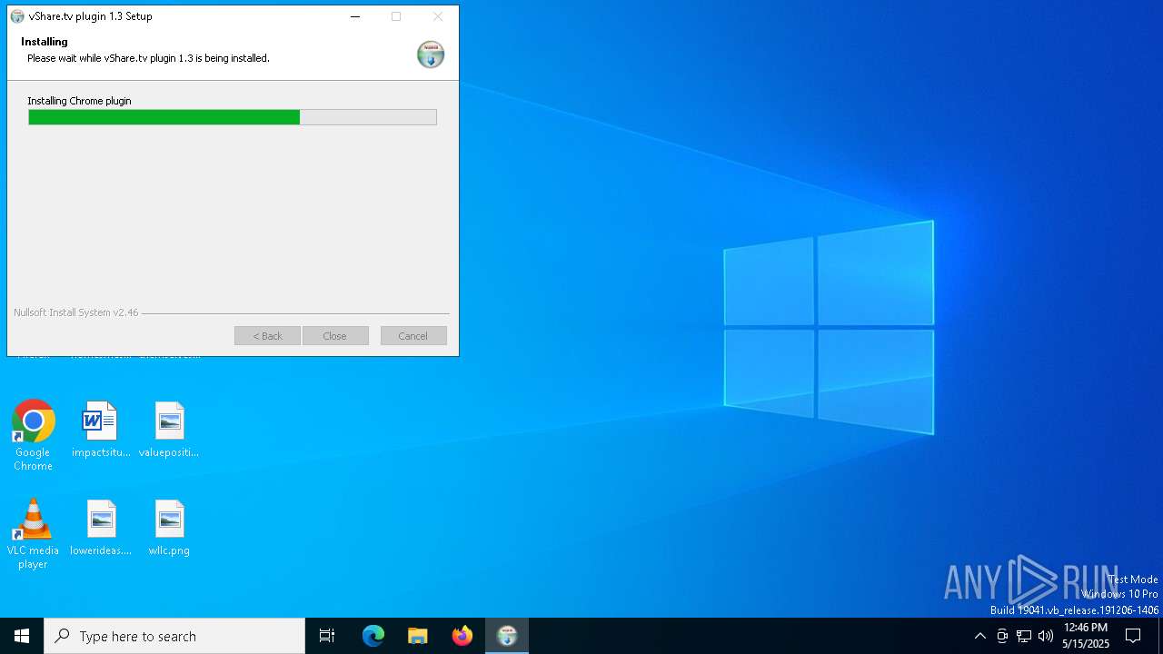
Task: Click the vShare.tv installer logo in header
Action: pos(431,54)
